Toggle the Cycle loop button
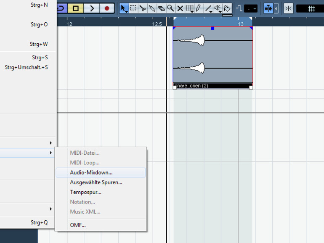Image resolution: width=324 pixels, height=243 pixels. click(61, 8)
